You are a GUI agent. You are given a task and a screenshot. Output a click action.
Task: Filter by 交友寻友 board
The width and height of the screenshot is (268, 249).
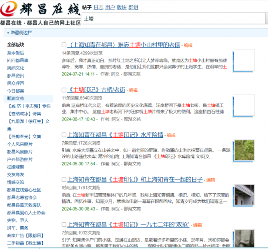16,175
